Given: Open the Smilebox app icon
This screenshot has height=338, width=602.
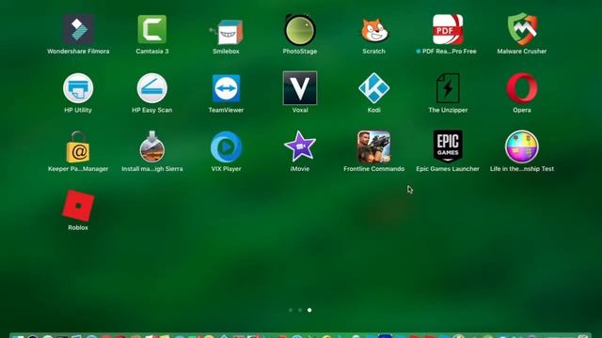Looking at the screenshot, I should pyautogui.click(x=226, y=31).
